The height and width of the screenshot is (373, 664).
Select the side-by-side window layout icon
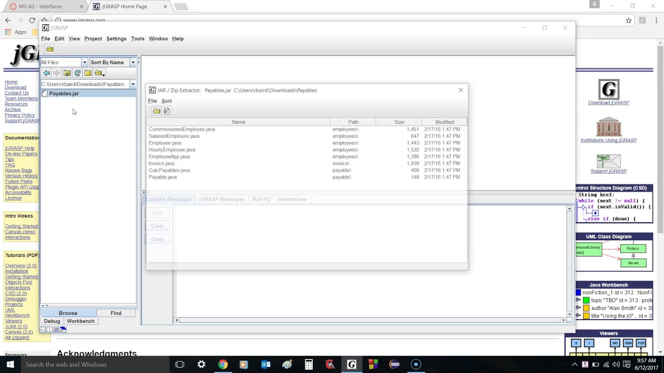tap(50, 329)
